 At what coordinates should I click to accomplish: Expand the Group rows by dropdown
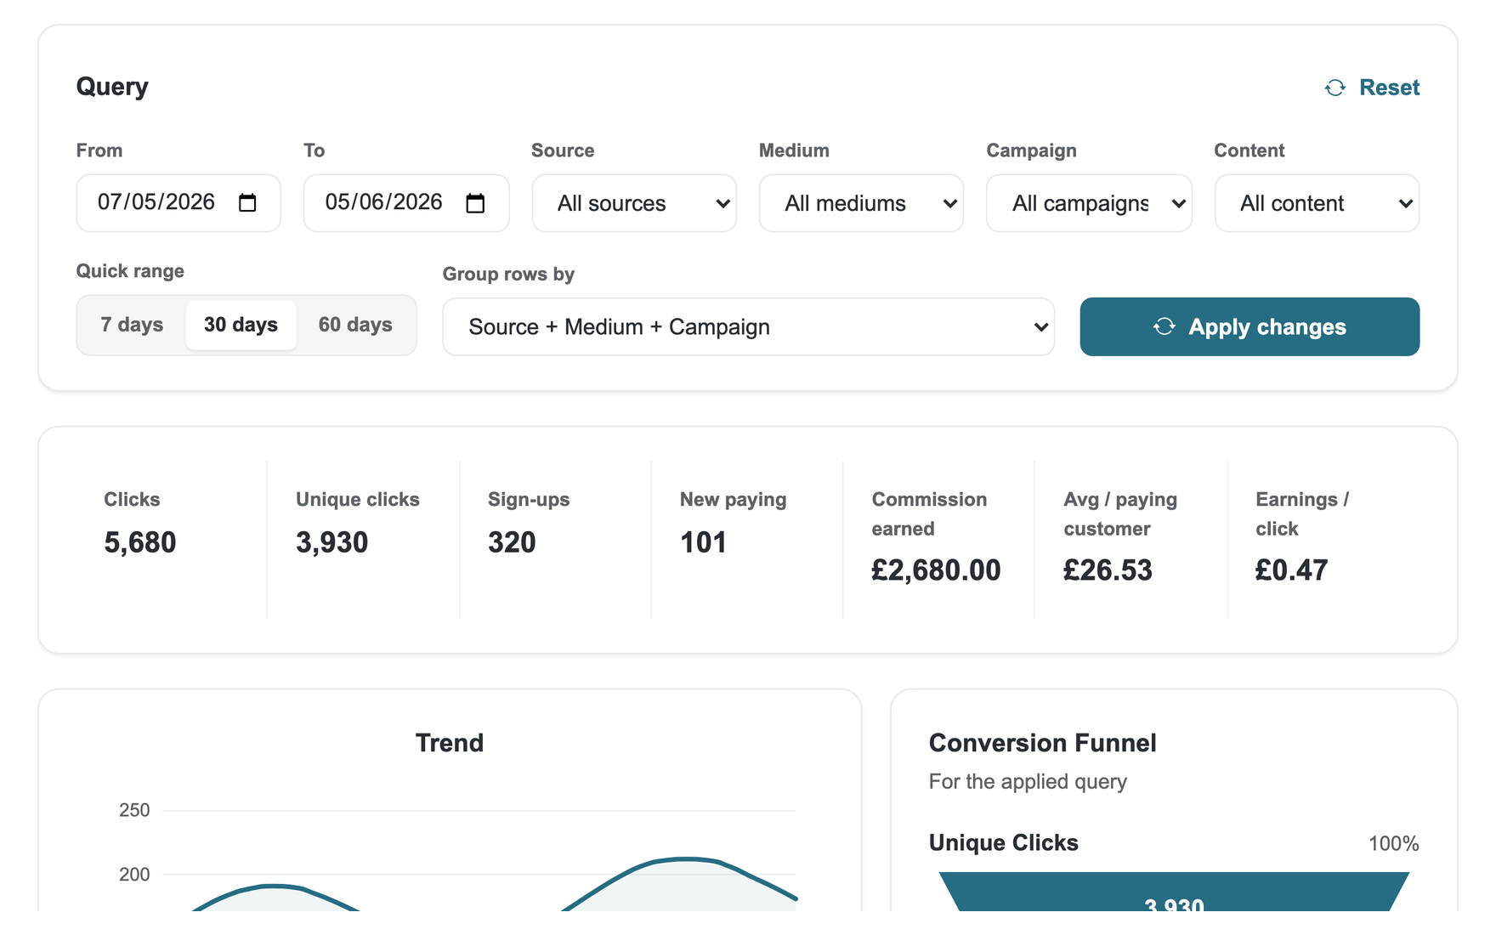(749, 326)
